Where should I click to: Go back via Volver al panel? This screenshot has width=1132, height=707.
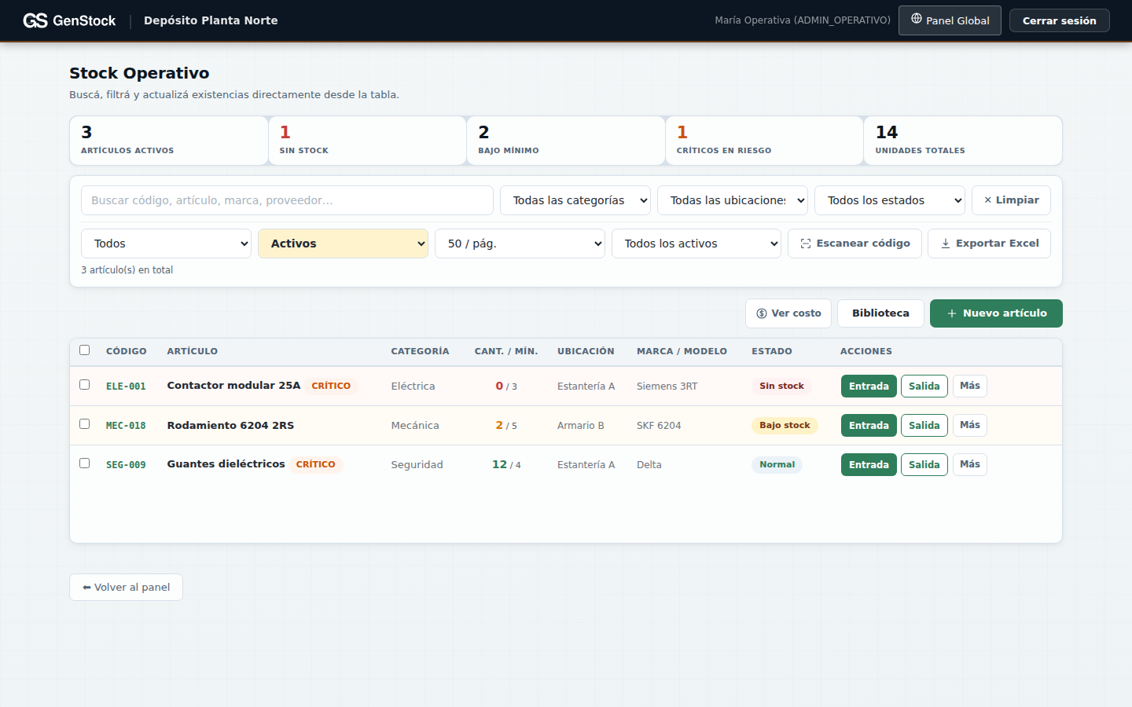click(x=126, y=588)
